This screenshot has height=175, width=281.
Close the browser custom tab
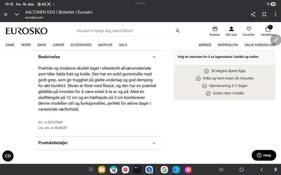(6, 15)
